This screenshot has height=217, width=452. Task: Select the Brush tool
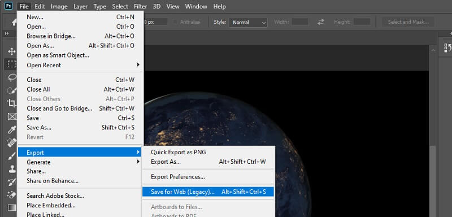pos(12,156)
